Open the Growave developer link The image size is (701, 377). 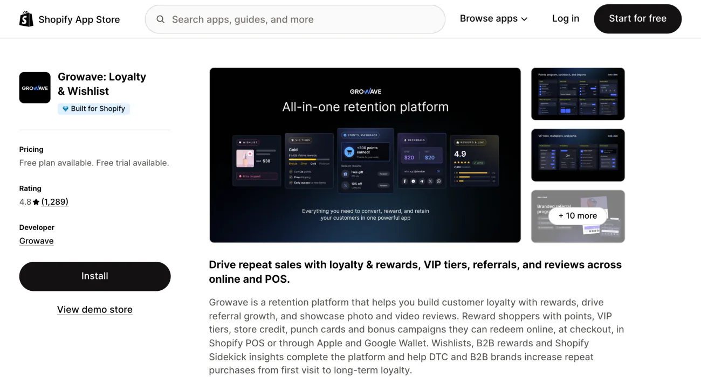pyautogui.click(x=37, y=241)
